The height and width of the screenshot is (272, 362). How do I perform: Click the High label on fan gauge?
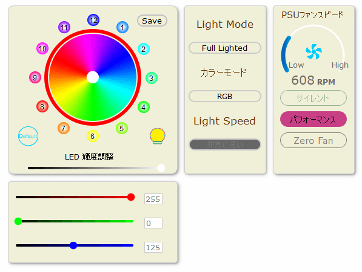coord(340,65)
